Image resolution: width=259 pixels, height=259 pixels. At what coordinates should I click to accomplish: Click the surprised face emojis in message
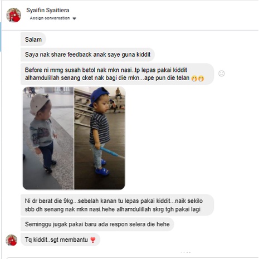click(x=198, y=79)
